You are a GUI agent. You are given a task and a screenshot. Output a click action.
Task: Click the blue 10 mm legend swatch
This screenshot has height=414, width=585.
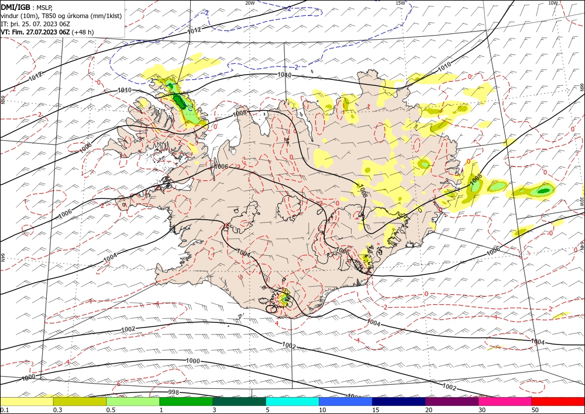tap(346, 401)
